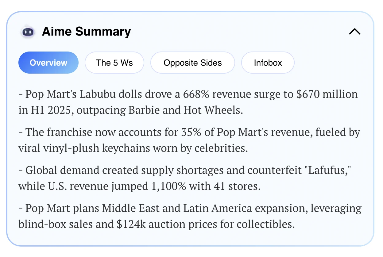Screen dimensions: 383x257
Task: Collapse the Aime Summary panel
Action: pyautogui.click(x=354, y=32)
